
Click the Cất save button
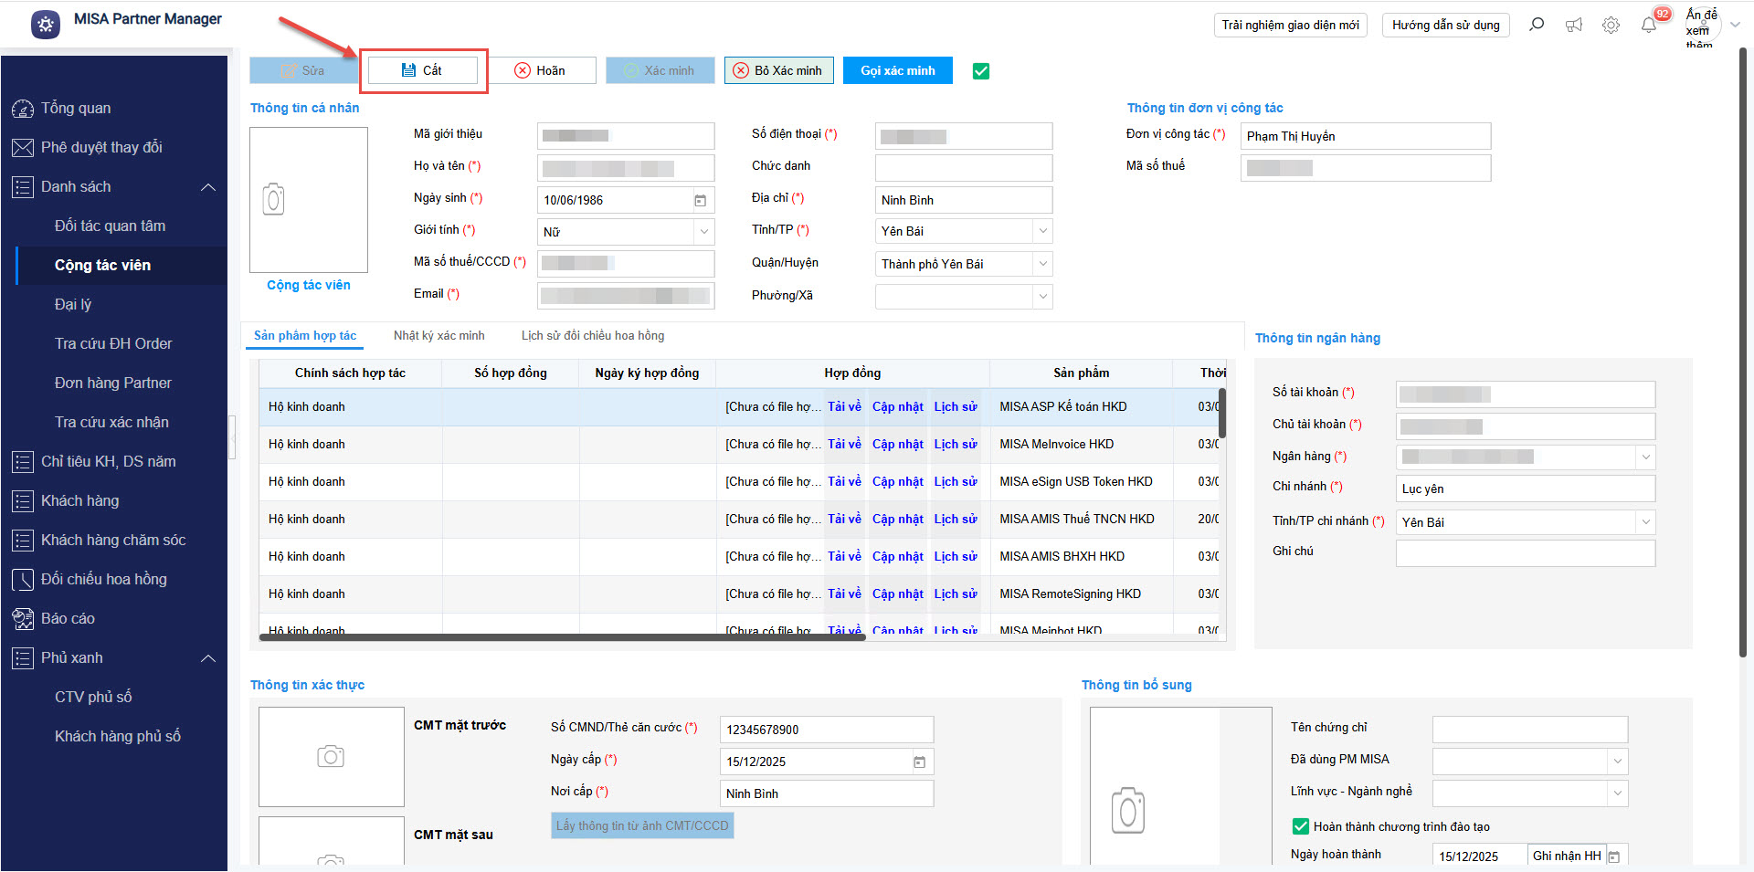[x=422, y=70]
